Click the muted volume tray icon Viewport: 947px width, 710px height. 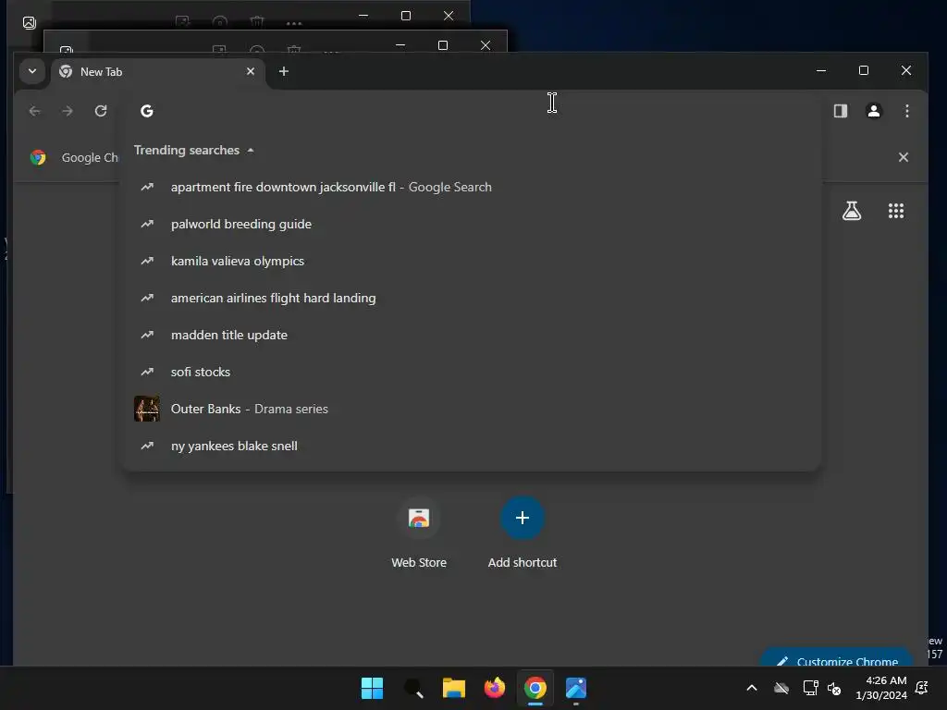coord(834,688)
